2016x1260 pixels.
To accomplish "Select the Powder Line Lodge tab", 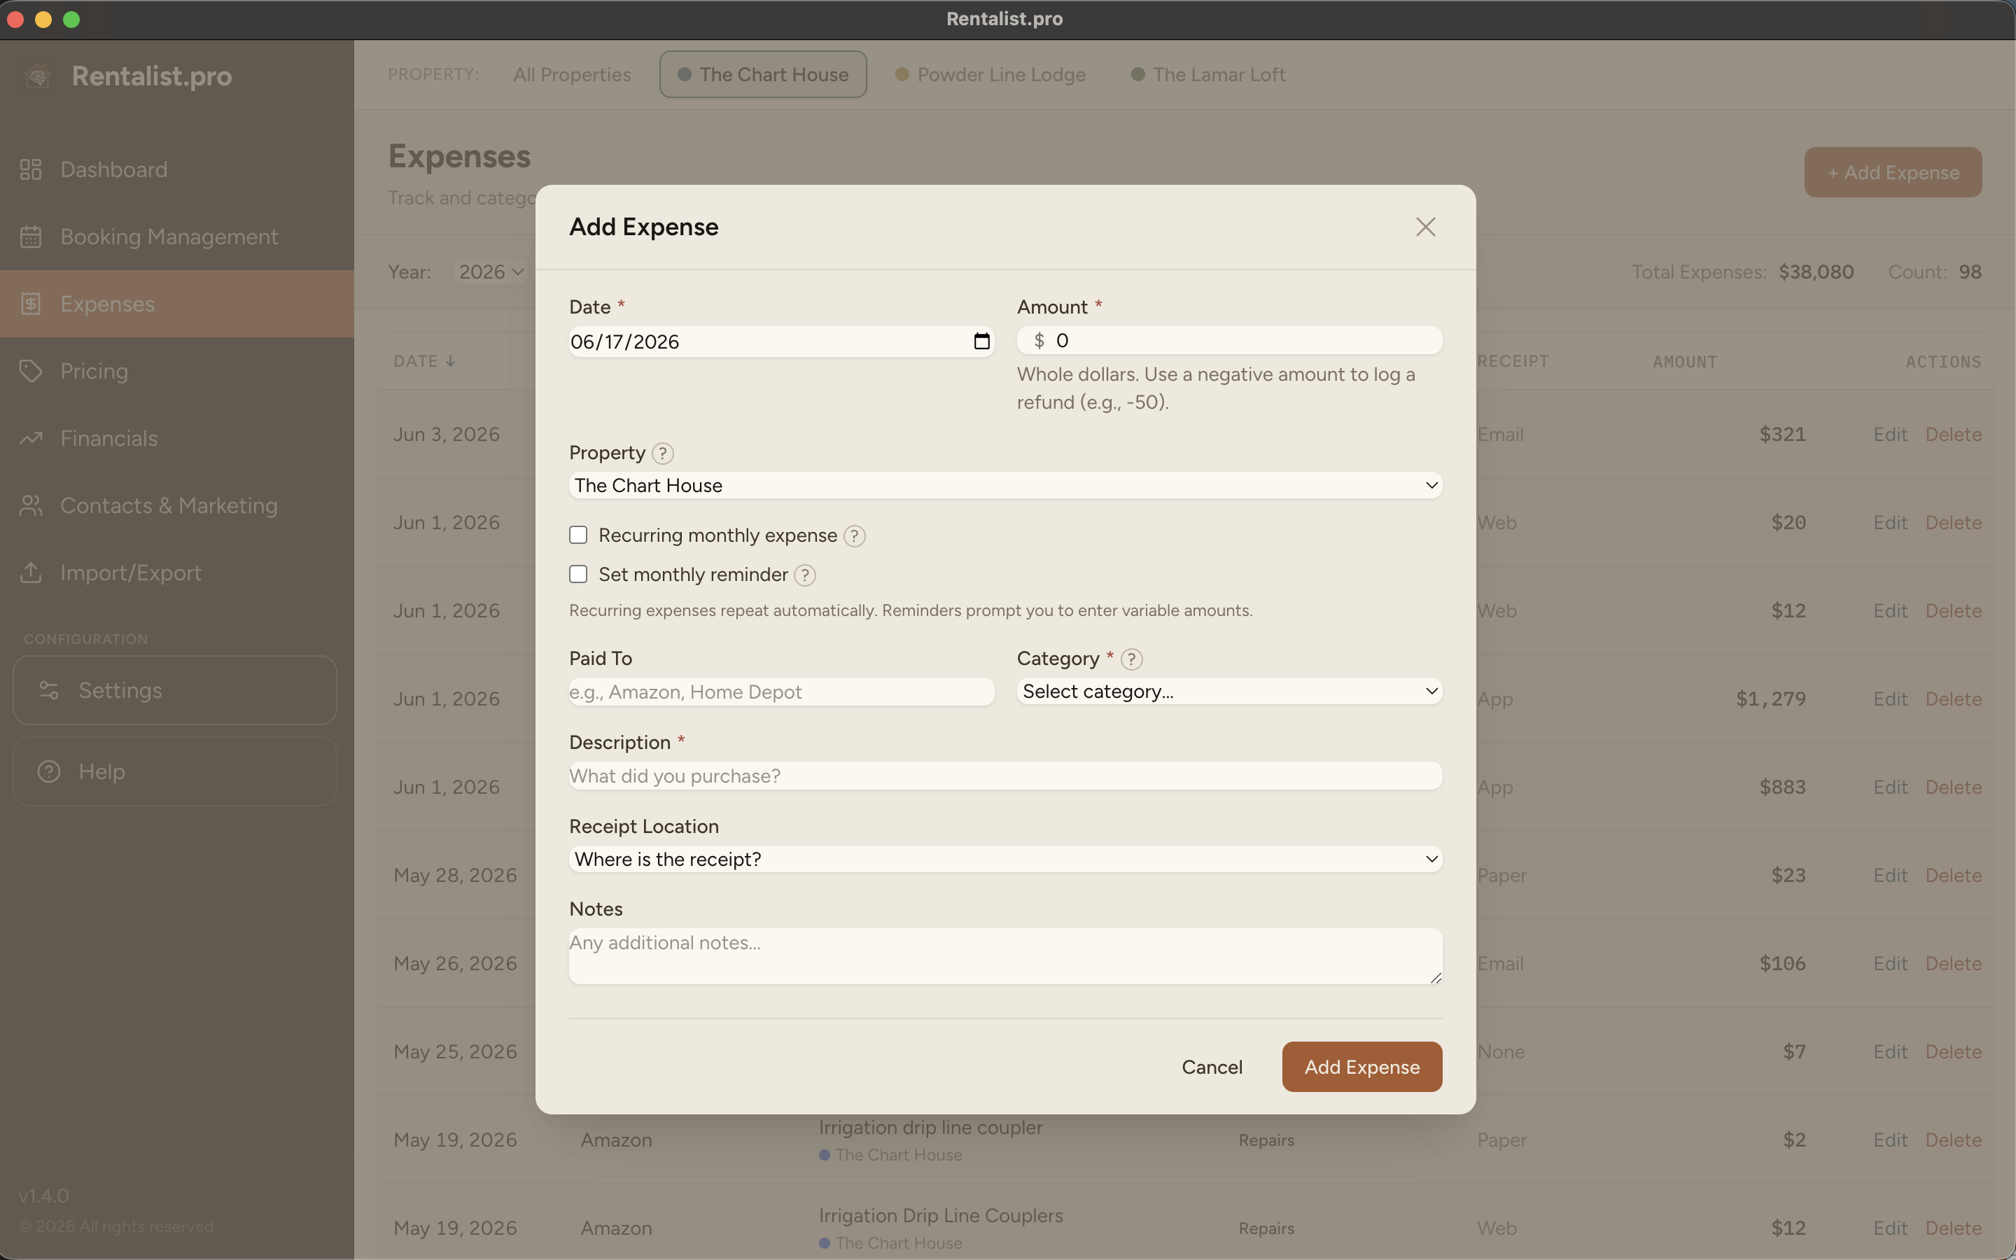I will pyautogui.click(x=990, y=74).
